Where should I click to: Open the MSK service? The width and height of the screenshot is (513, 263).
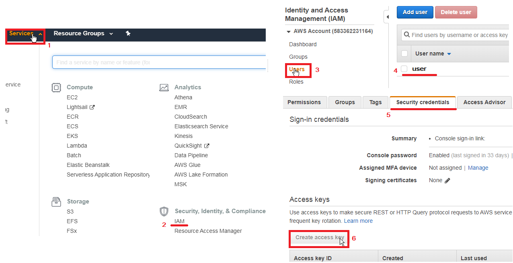tap(181, 184)
